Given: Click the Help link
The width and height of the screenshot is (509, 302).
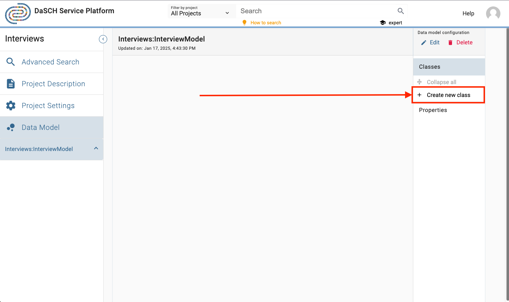Looking at the screenshot, I should tap(468, 14).
